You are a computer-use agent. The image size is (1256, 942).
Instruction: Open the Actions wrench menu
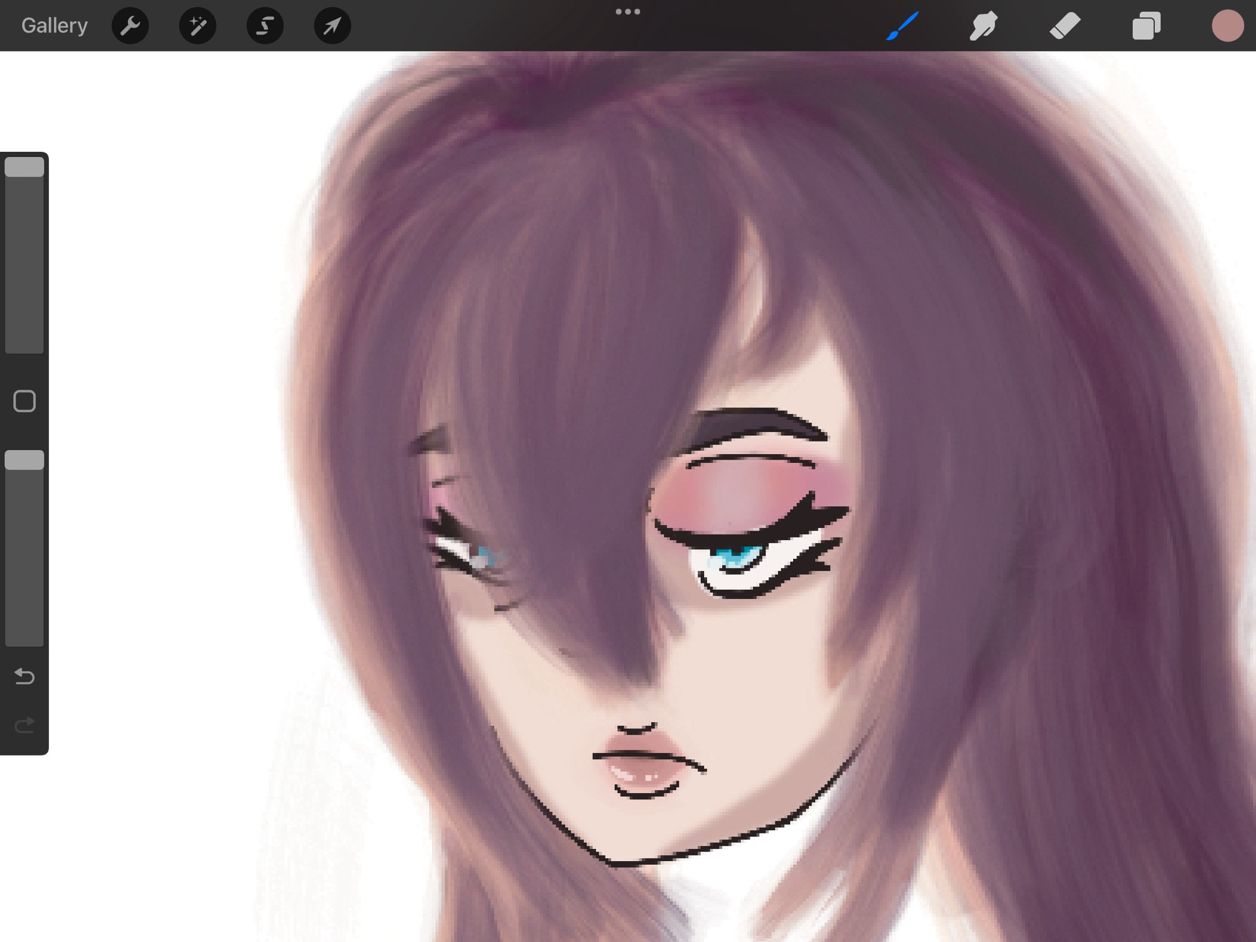coord(130,26)
